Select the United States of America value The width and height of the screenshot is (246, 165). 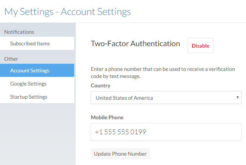coord(124,98)
